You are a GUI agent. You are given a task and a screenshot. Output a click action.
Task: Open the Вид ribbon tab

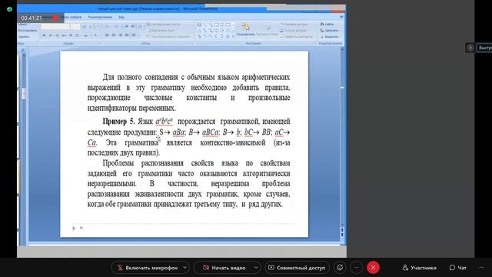pyautogui.click(x=121, y=17)
